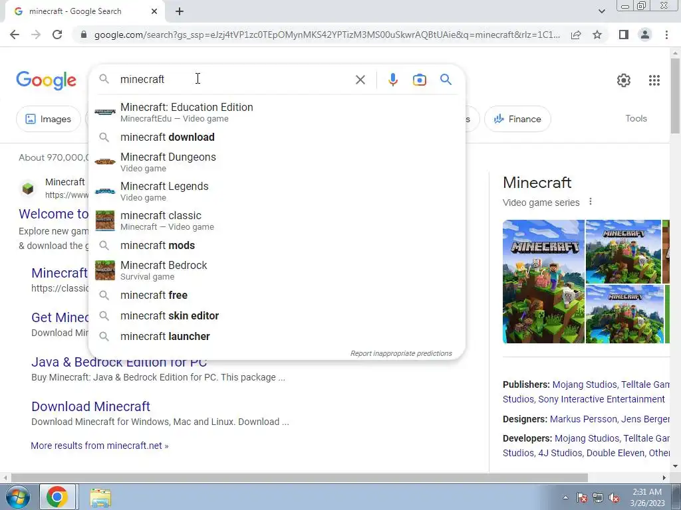Choose Minecraft Legends suggestion
This screenshot has height=510, width=681.
(277, 191)
